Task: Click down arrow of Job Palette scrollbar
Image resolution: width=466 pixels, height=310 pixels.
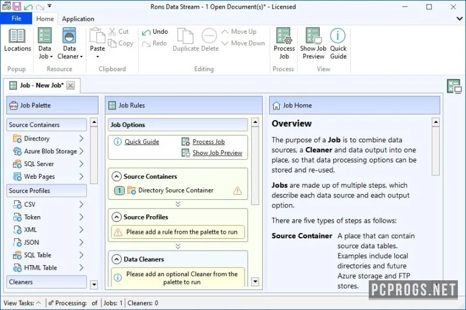Action: pos(94,284)
